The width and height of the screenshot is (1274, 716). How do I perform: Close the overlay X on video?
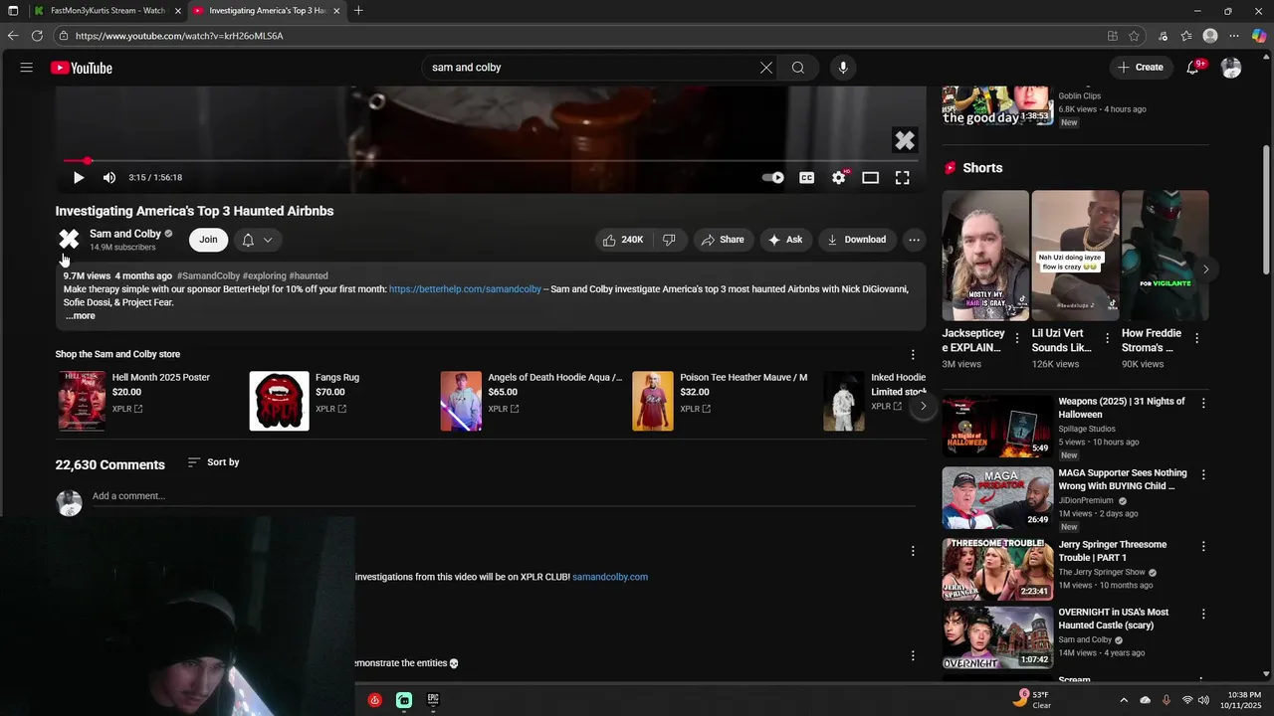pyautogui.click(x=904, y=140)
